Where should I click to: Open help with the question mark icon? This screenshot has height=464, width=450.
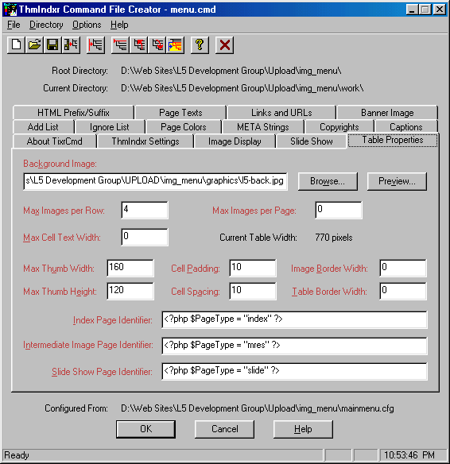point(200,45)
